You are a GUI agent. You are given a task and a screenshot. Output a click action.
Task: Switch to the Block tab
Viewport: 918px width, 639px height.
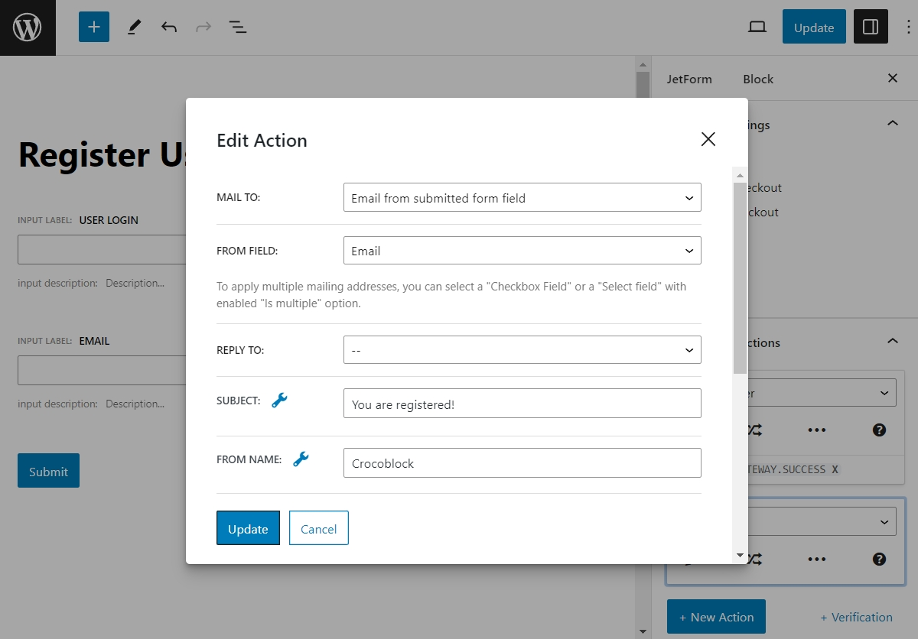pyautogui.click(x=757, y=79)
